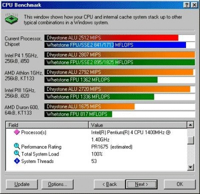Click the Total System Load magnifier icon
This screenshot has width=200, height=194.
click(x=16, y=153)
